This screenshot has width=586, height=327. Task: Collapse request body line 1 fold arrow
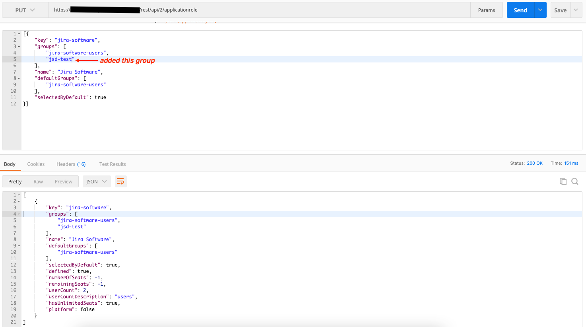[x=19, y=34]
